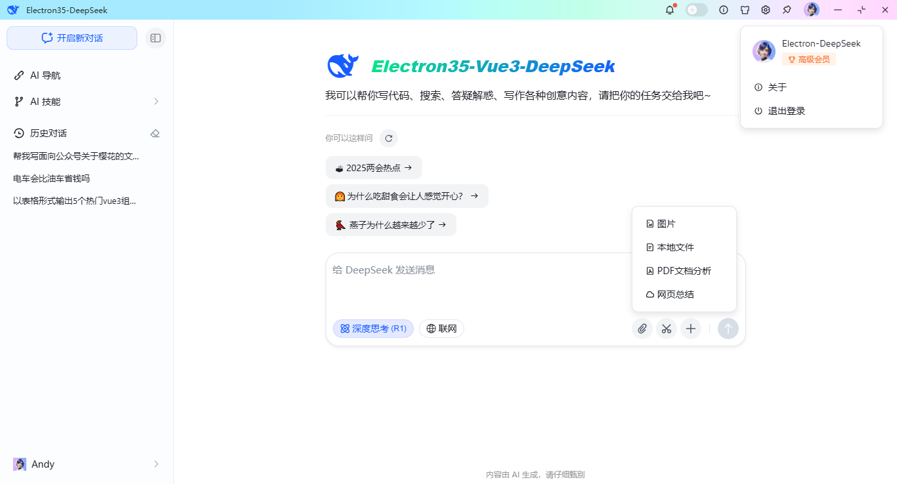Open history chat about 樱花 article
Viewport: 897px width, 484px height.
pos(76,156)
